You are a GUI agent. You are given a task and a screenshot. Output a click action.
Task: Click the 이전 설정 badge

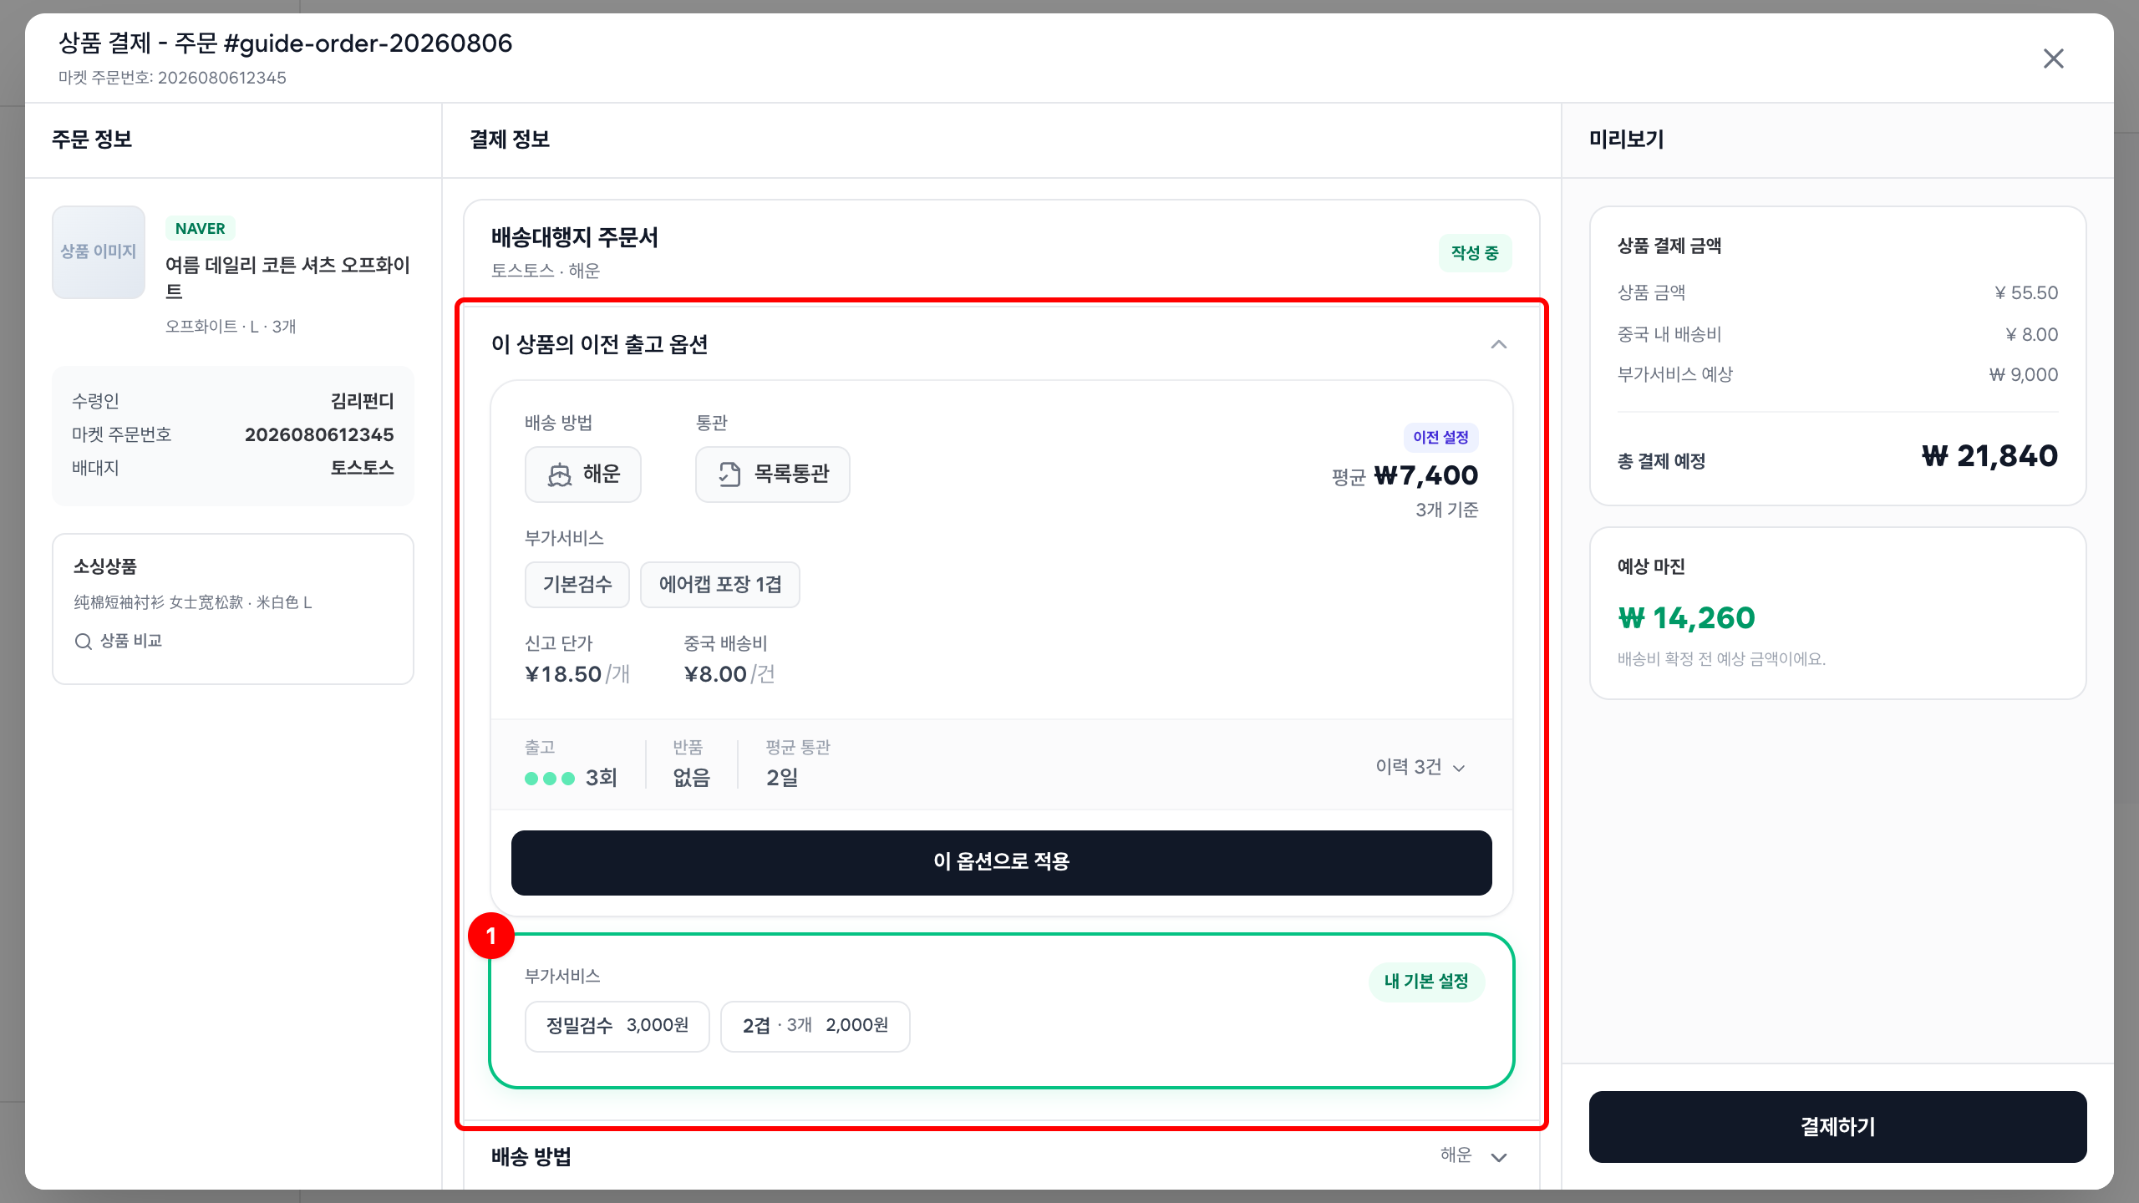coord(1440,438)
